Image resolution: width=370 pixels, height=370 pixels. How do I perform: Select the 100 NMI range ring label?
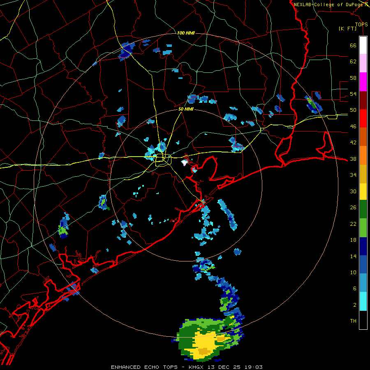[x=186, y=33]
